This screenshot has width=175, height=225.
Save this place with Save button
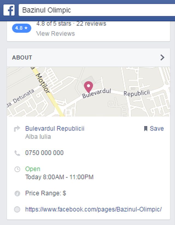click(154, 128)
